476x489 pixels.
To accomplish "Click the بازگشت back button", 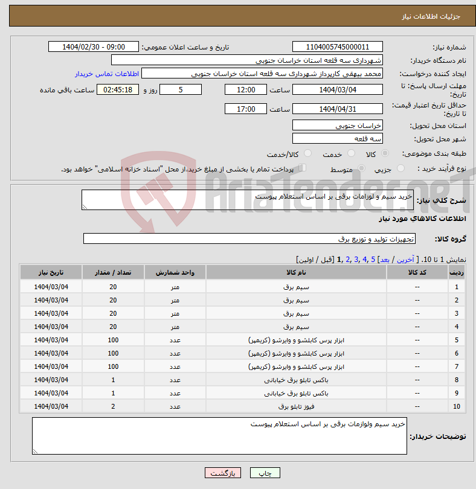I will tap(223, 473).
